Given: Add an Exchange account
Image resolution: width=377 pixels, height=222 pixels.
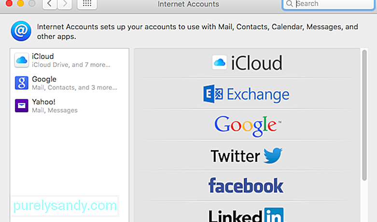Looking at the screenshot, I should point(247,94).
